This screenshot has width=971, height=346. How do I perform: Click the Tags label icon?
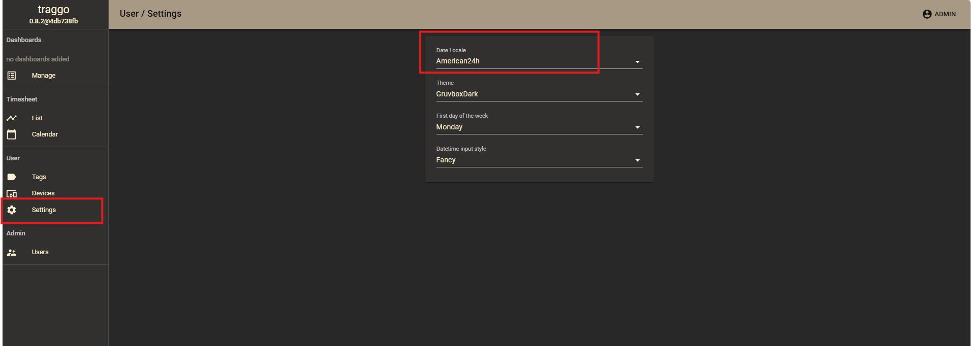(12, 177)
